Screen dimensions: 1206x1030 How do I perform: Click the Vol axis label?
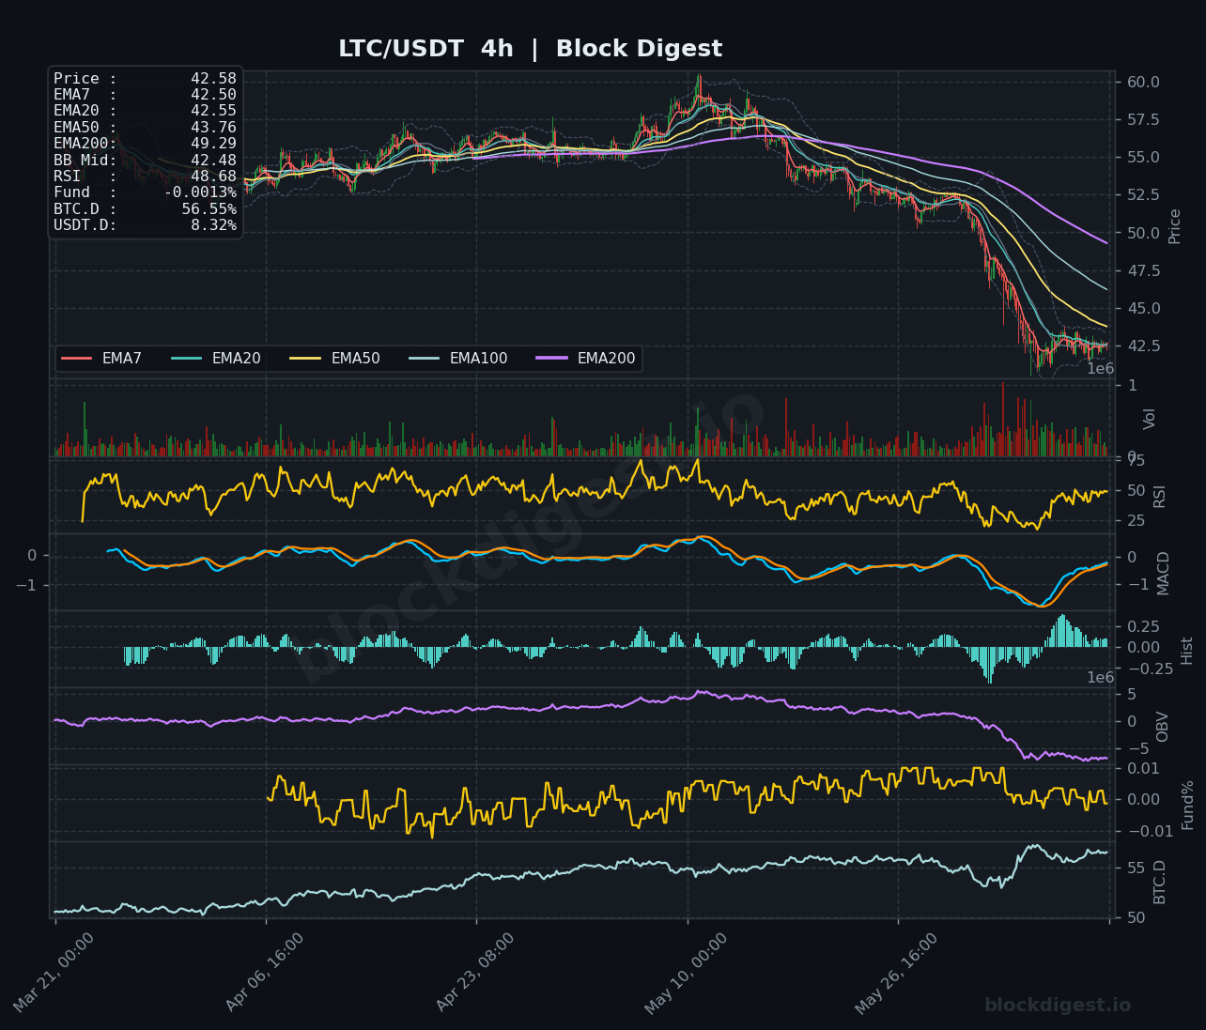pos(1150,419)
